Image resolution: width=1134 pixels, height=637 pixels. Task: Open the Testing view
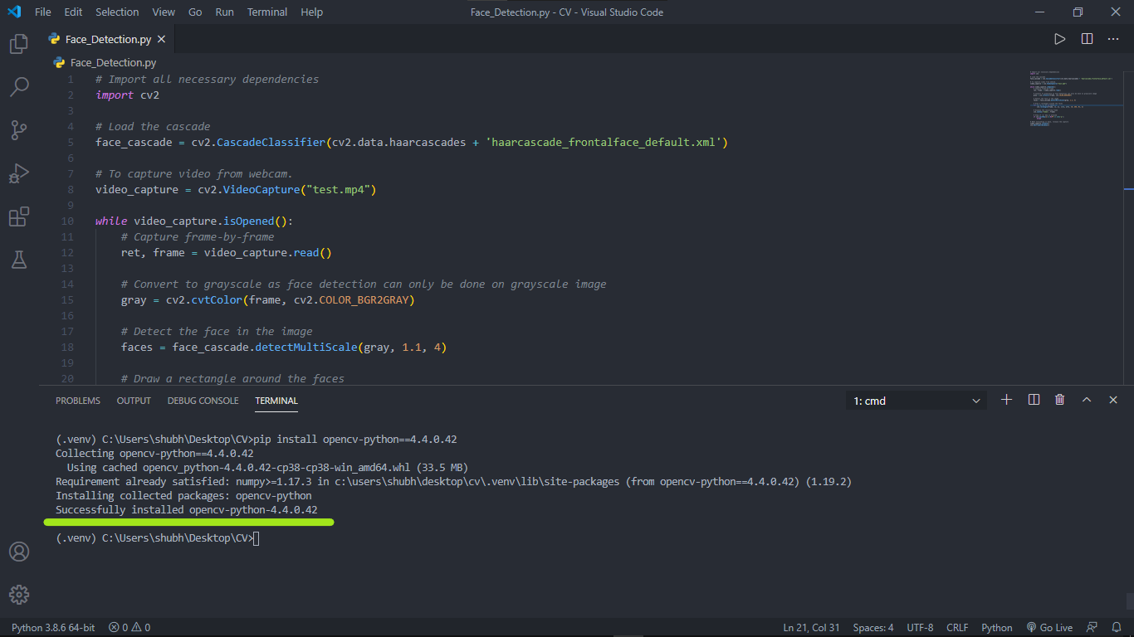18,260
